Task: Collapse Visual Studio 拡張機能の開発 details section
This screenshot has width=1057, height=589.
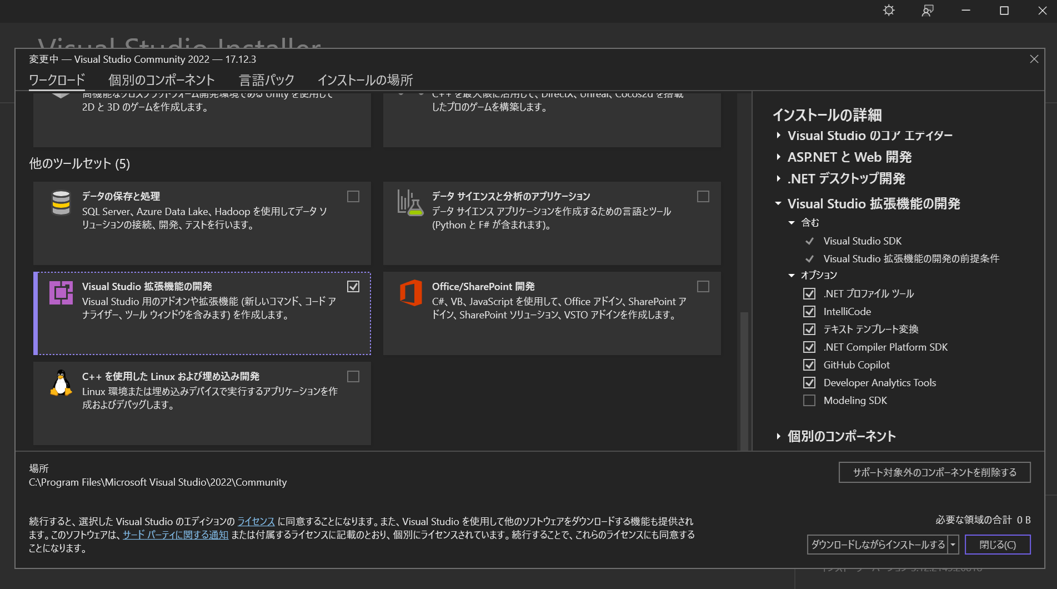Action: [x=778, y=204]
